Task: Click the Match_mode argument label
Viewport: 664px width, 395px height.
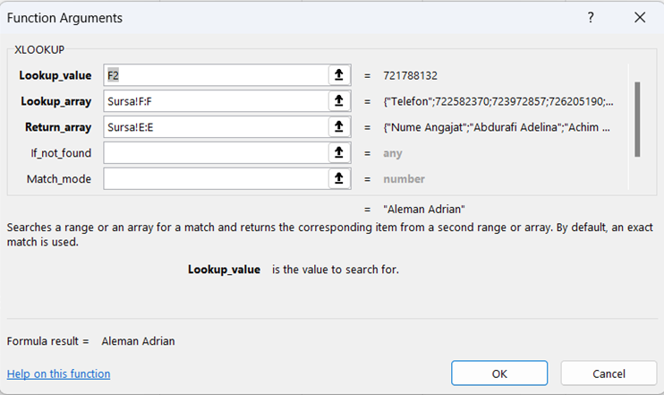Action: [x=61, y=179]
